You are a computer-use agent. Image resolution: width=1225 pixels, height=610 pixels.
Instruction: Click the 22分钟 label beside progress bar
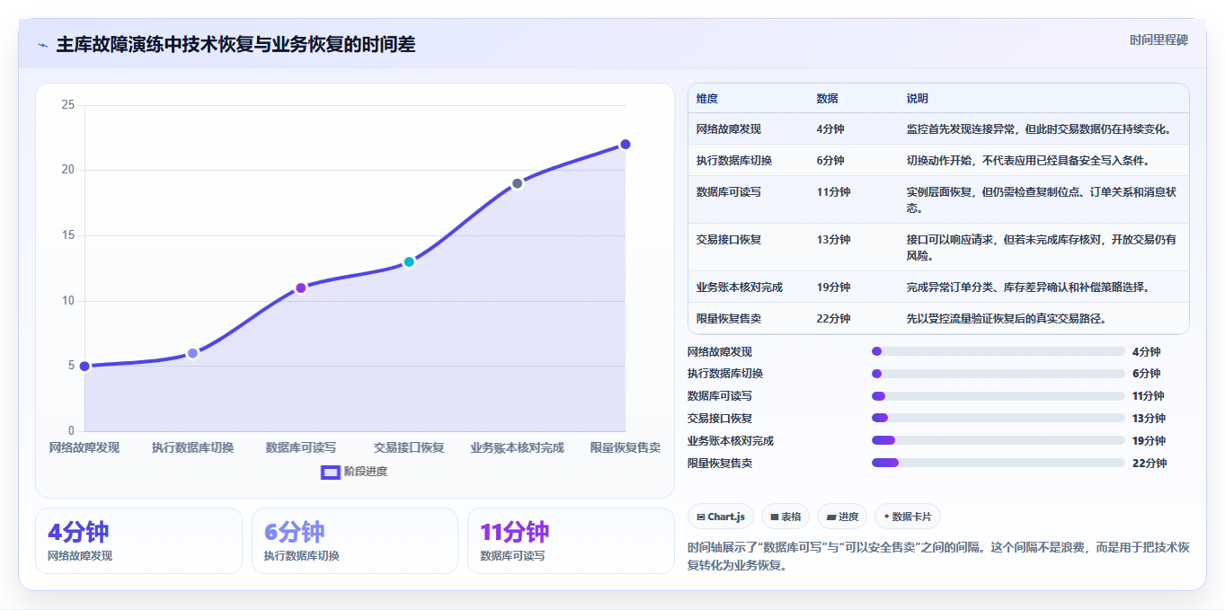[x=1149, y=464]
